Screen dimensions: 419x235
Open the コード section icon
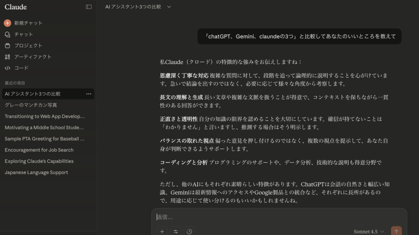[7, 68]
